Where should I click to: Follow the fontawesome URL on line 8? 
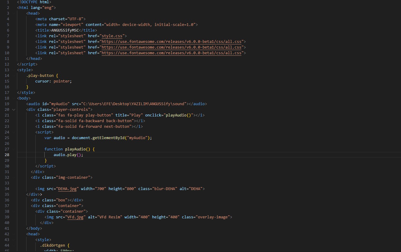(171, 42)
